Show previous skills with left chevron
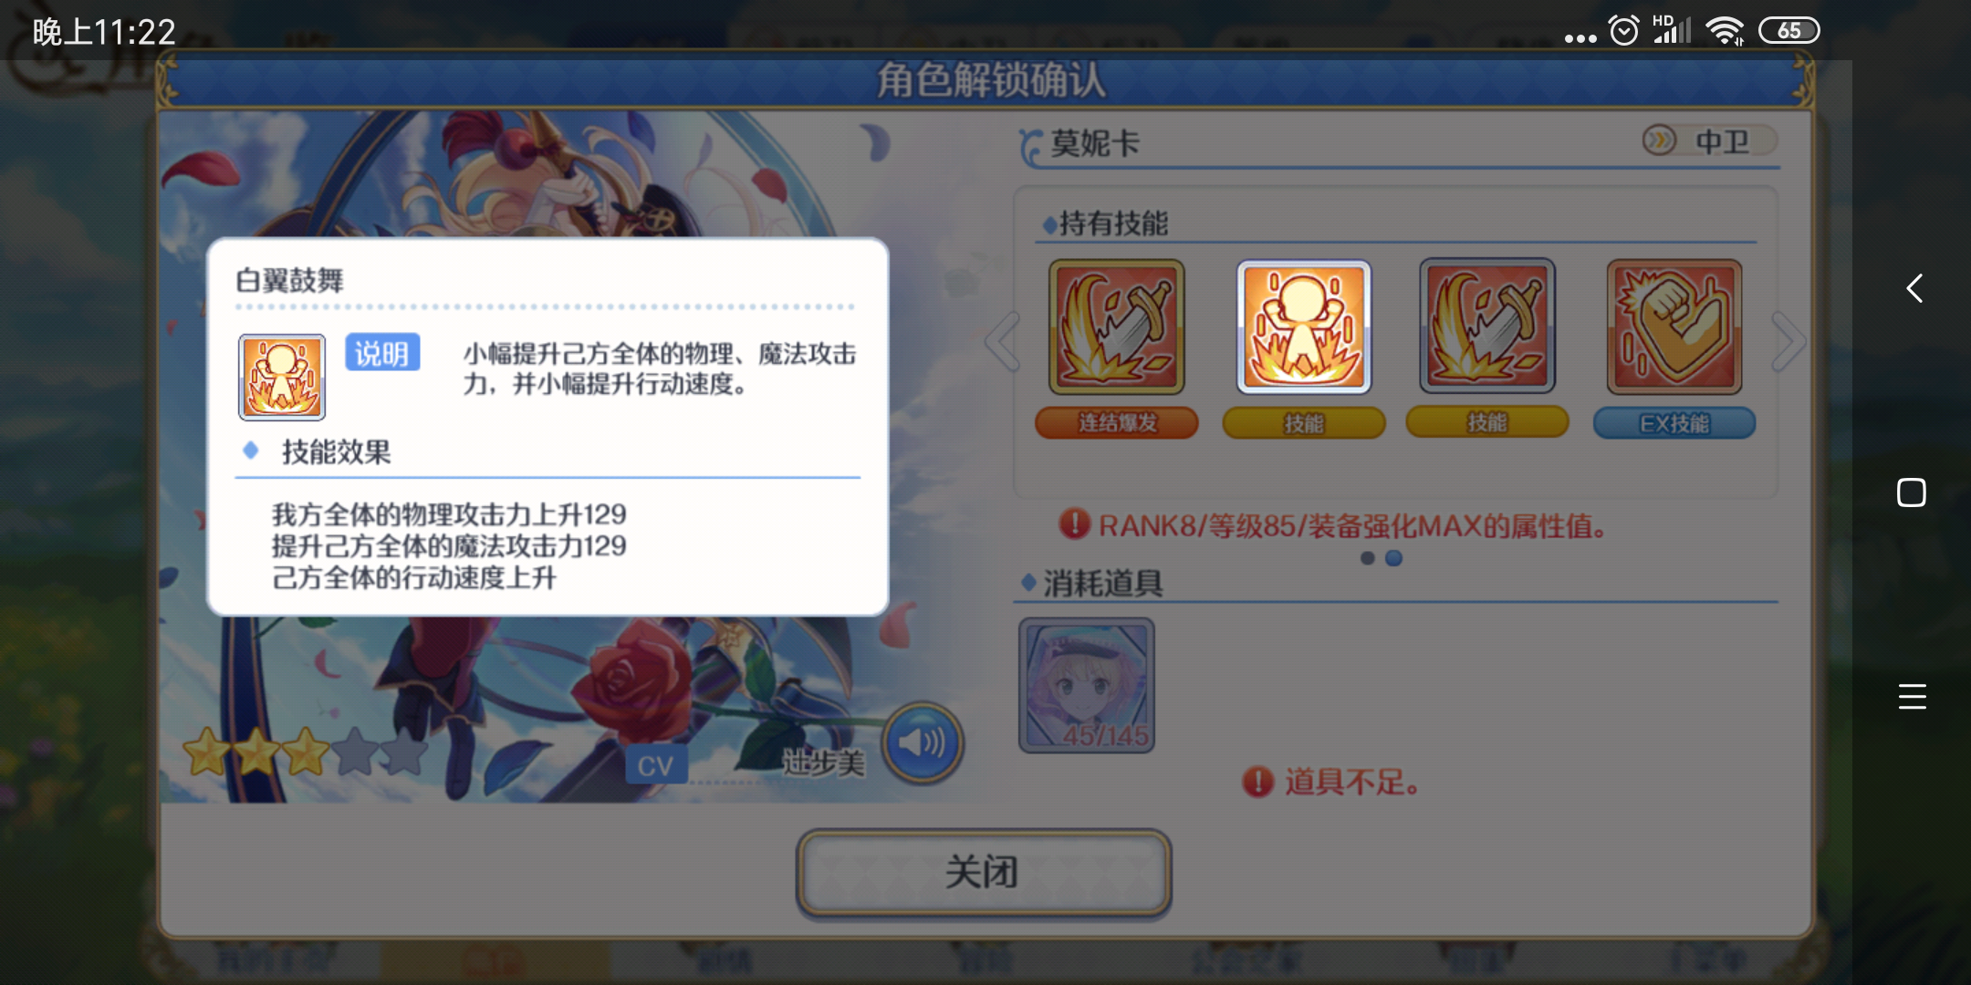This screenshot has height=985, width=1971. point(1002,341)
